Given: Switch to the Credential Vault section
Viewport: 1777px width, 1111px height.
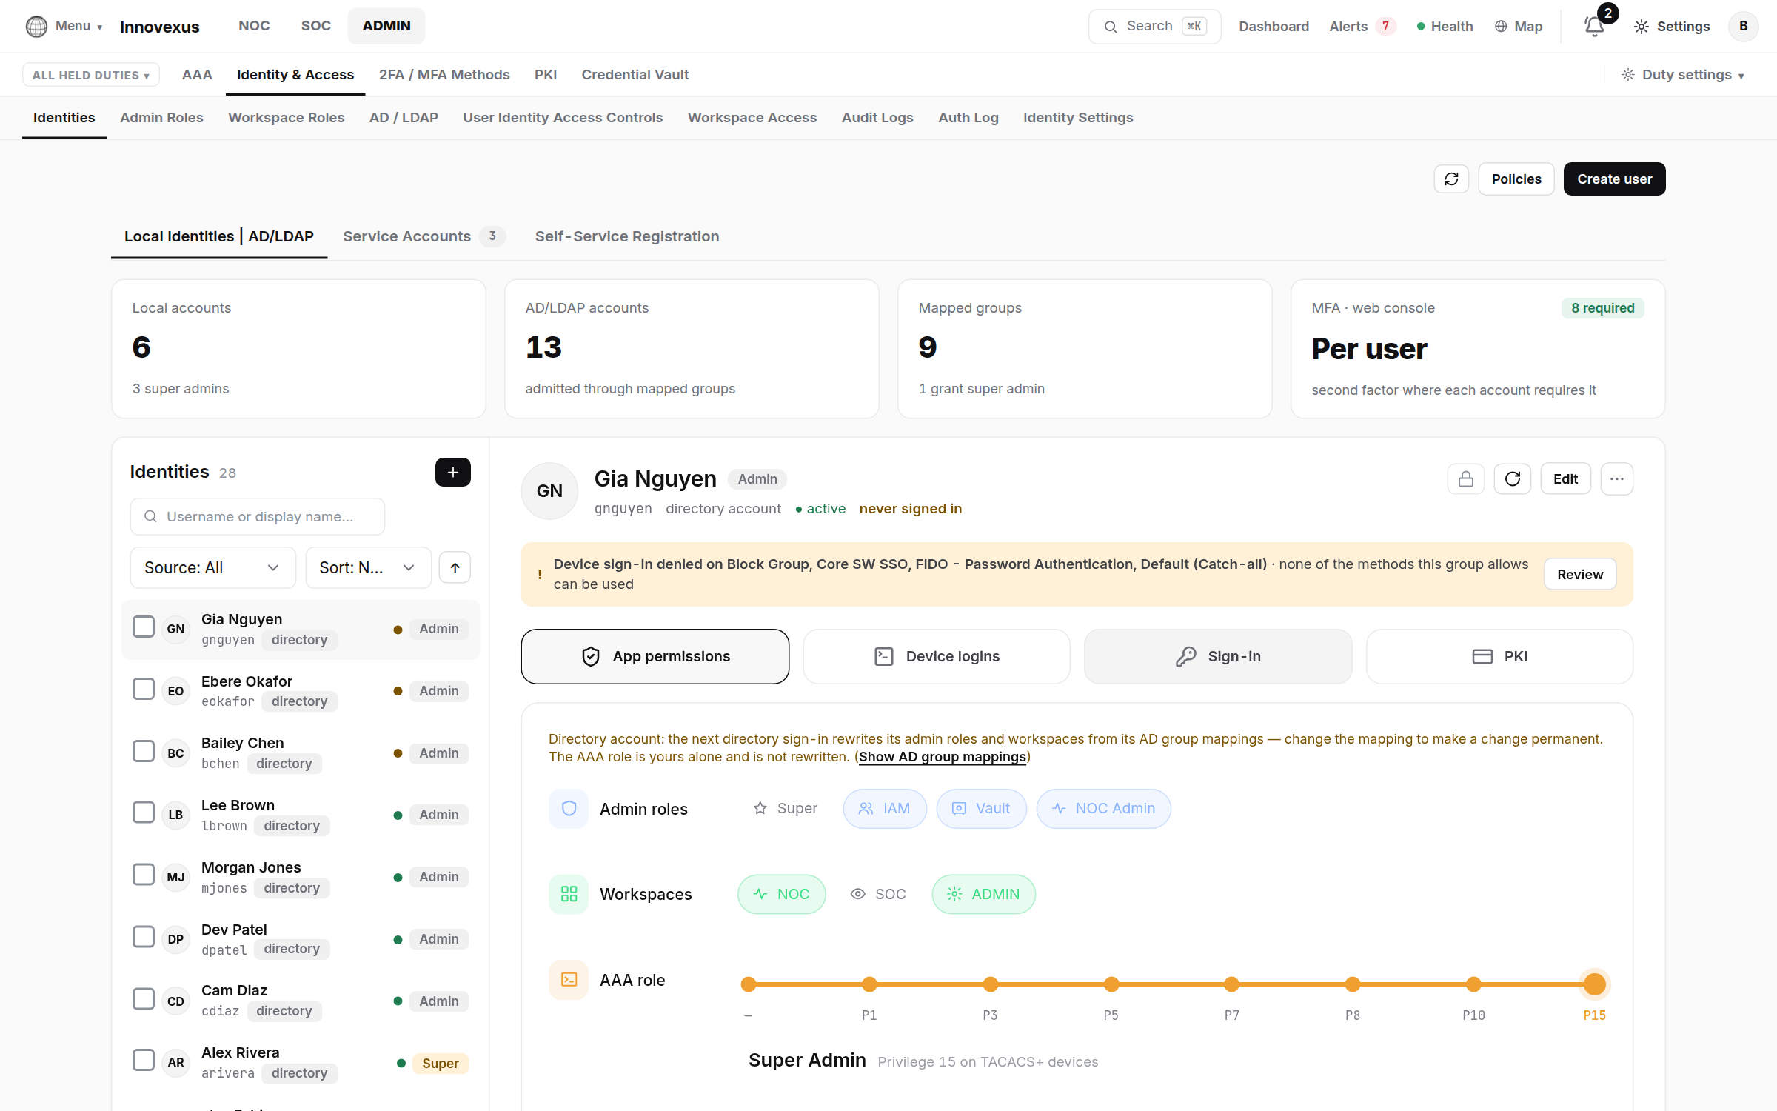Looking at the screenshot, I should tap(635, 75).
